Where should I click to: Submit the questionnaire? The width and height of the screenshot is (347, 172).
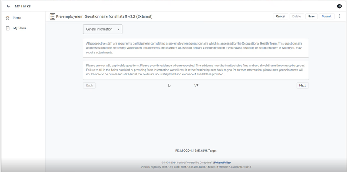point(326,16)
